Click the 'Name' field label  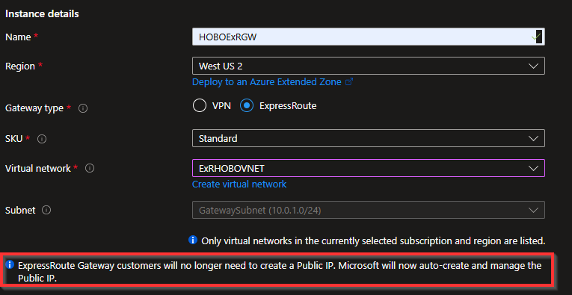tap(18, 37)
